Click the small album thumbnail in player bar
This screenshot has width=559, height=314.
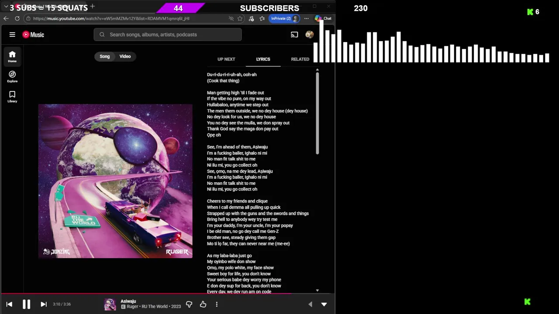click(x=110, y=304)
